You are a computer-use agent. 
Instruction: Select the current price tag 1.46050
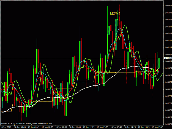(168, 58)
